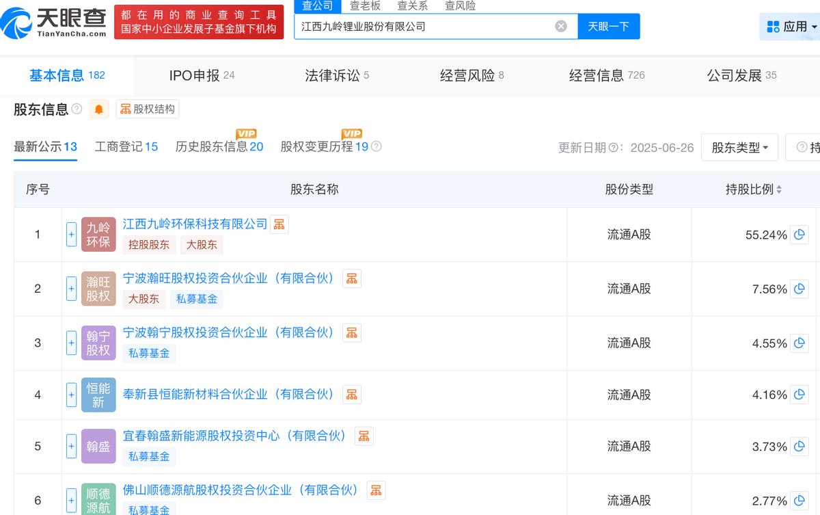
Task: Click the 九岭环保 logo thumbnail
Action: click(x=98, y=235)
